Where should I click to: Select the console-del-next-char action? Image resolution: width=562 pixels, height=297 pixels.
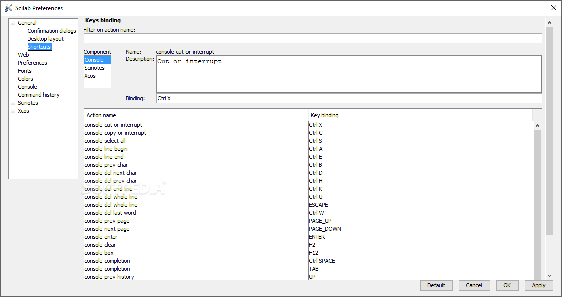tap(196, 173)
